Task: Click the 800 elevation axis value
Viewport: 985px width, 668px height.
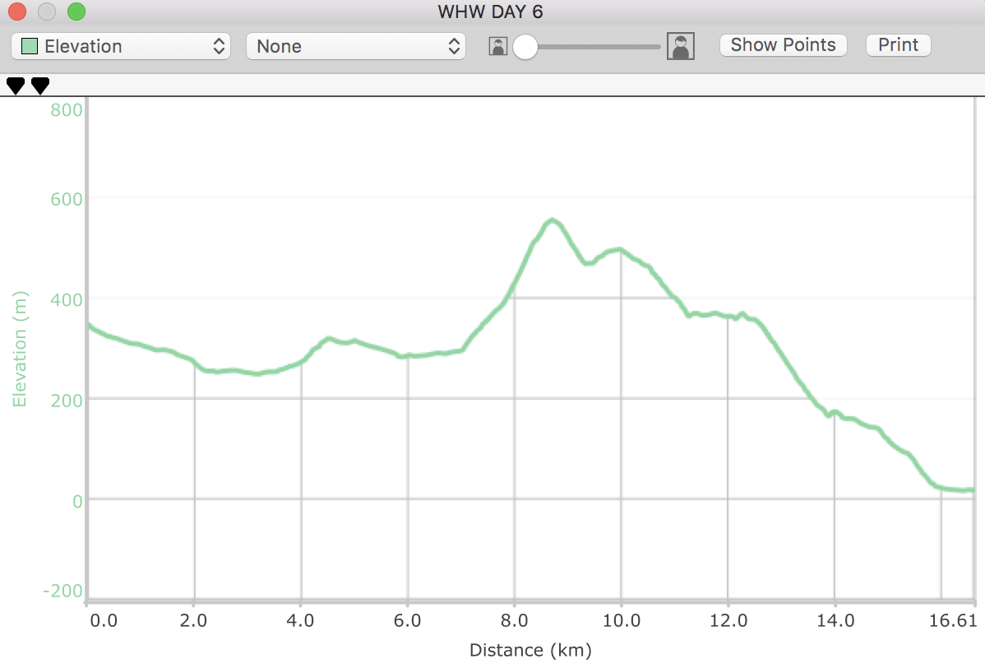Action: [67, 109]
